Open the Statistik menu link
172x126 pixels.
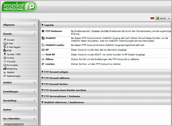[x=10, y=72]
